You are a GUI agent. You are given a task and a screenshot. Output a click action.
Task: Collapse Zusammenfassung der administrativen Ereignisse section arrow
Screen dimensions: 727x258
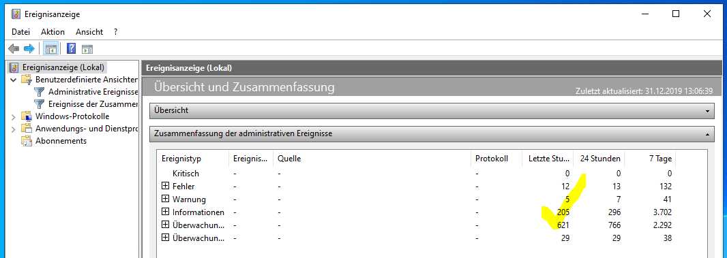(x=707, y=134)
